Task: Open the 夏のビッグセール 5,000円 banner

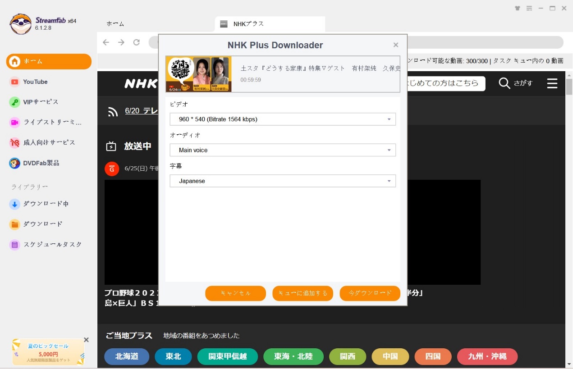Action: pos(48,352)
